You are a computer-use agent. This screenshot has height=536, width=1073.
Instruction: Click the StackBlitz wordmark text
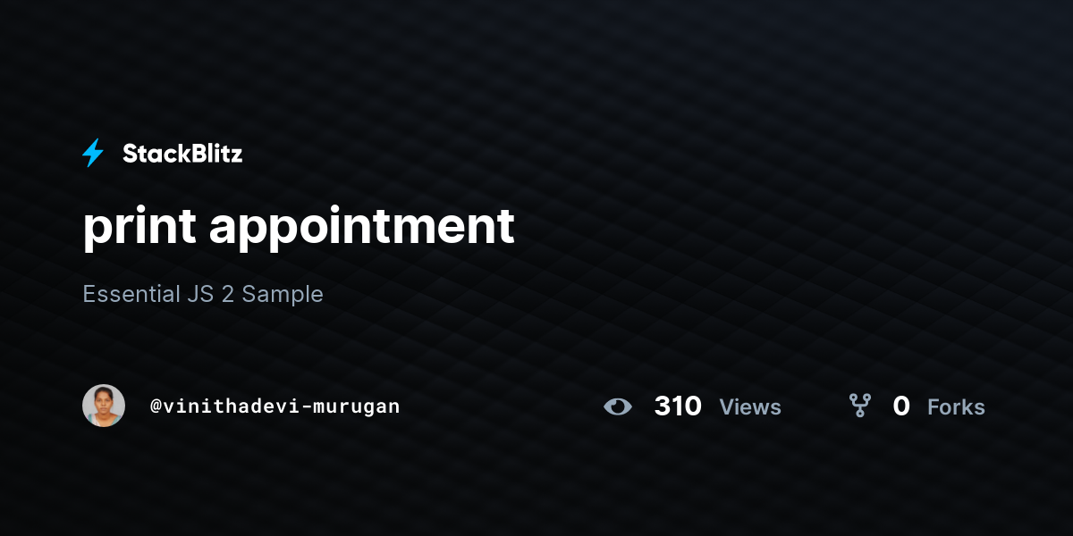(x=182, y=154)
